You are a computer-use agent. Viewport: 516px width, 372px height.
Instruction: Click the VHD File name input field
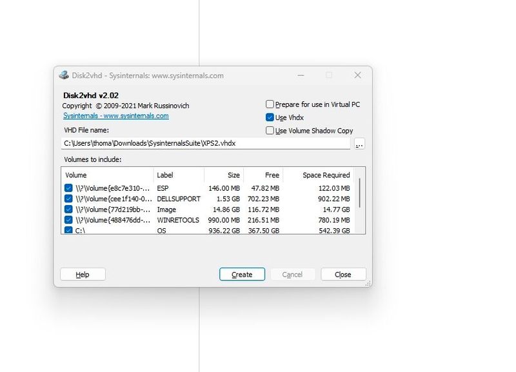click(206, 143)
